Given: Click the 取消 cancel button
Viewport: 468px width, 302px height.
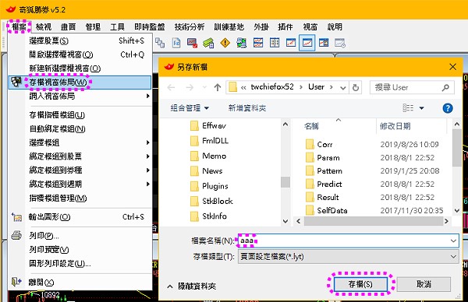Looking at the screenshot, I should pyautogui.click(x=424, y=284).
